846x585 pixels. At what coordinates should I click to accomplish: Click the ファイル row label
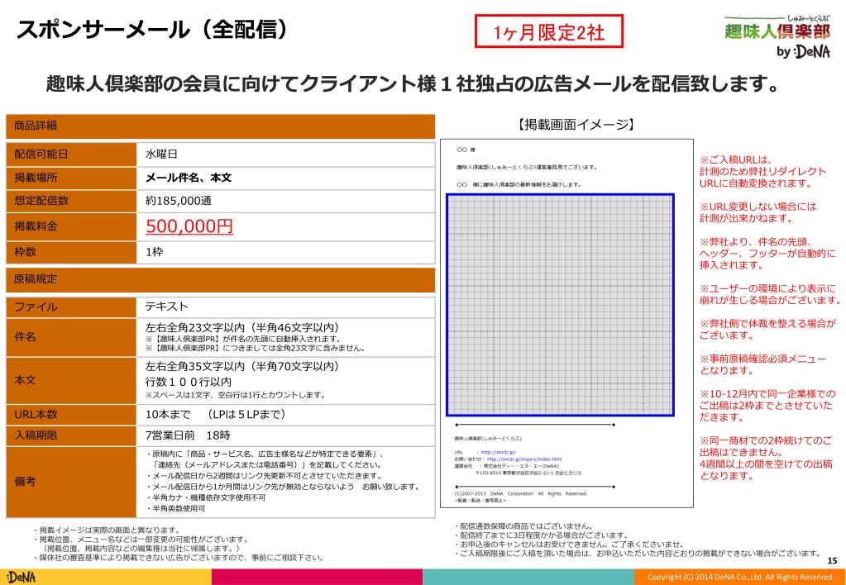(71, 307)
